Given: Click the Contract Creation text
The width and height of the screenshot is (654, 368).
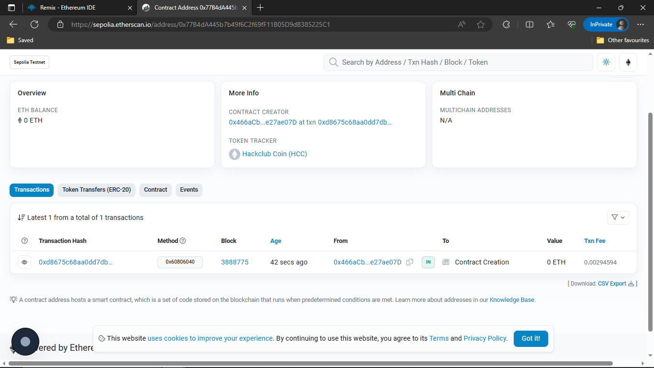Looking at the screenshot, I should click(482, 262).
